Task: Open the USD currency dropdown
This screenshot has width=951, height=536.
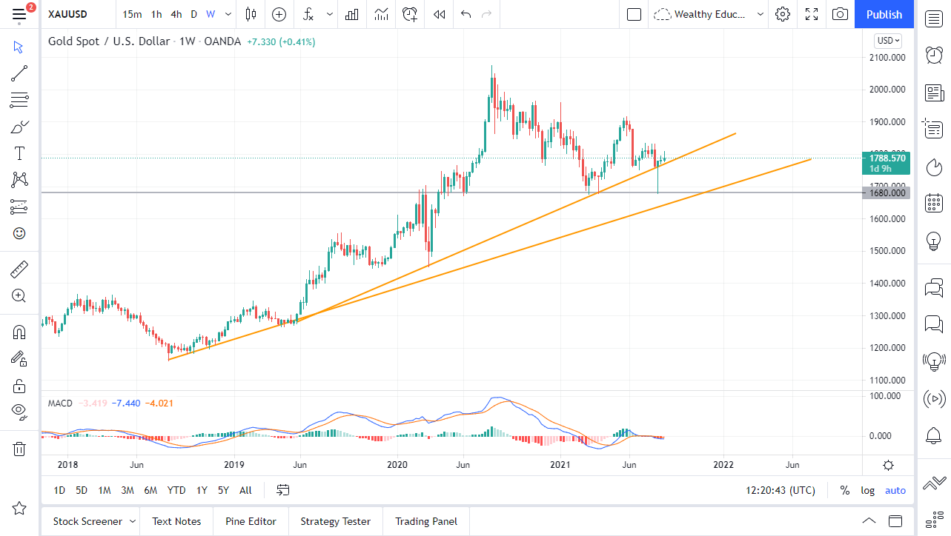Action: pyautogui.click(x=887, y=41)
